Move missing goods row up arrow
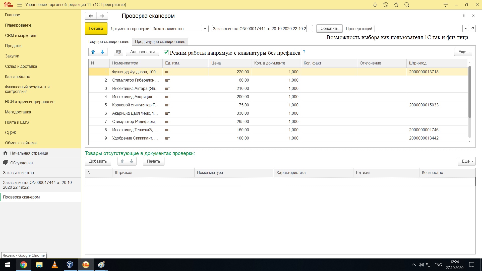This screenshot has width=482, height=271. point(122,161)
